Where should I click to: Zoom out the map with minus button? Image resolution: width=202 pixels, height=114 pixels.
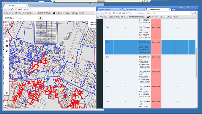coord(6,105)
